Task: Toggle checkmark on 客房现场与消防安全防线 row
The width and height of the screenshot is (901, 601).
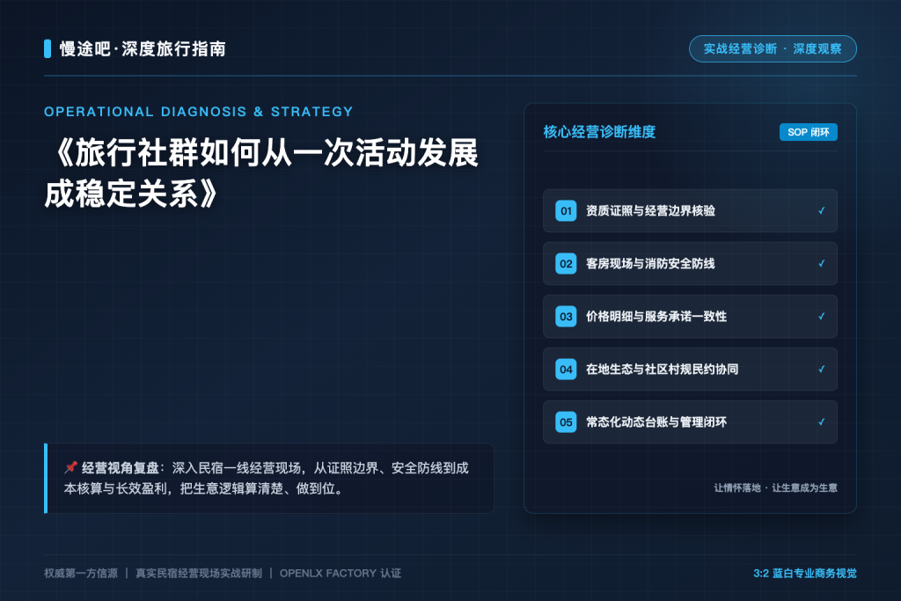Action: coord(822,264)
